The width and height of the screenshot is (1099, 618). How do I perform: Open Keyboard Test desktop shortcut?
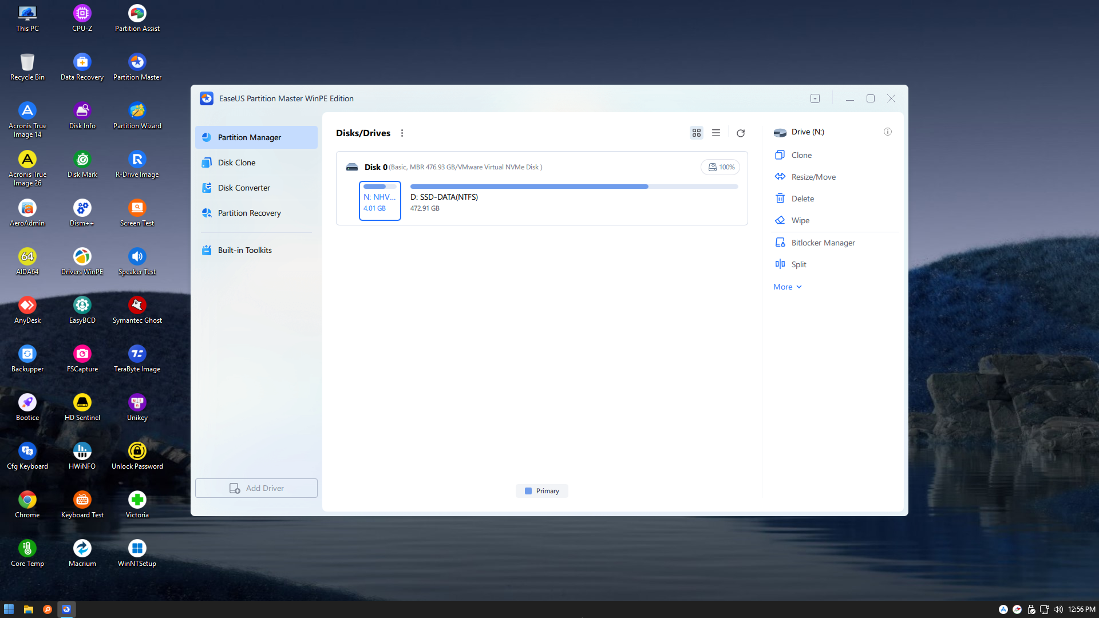(82, 505)
